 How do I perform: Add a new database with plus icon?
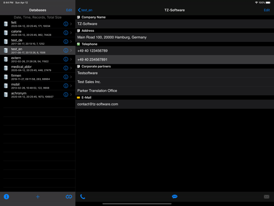tap(38, 197)
